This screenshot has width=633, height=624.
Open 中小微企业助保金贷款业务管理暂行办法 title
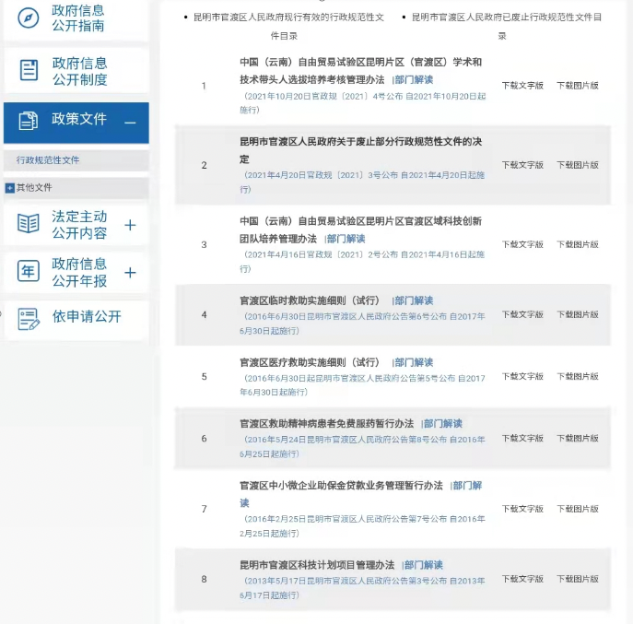coord(341,486)
